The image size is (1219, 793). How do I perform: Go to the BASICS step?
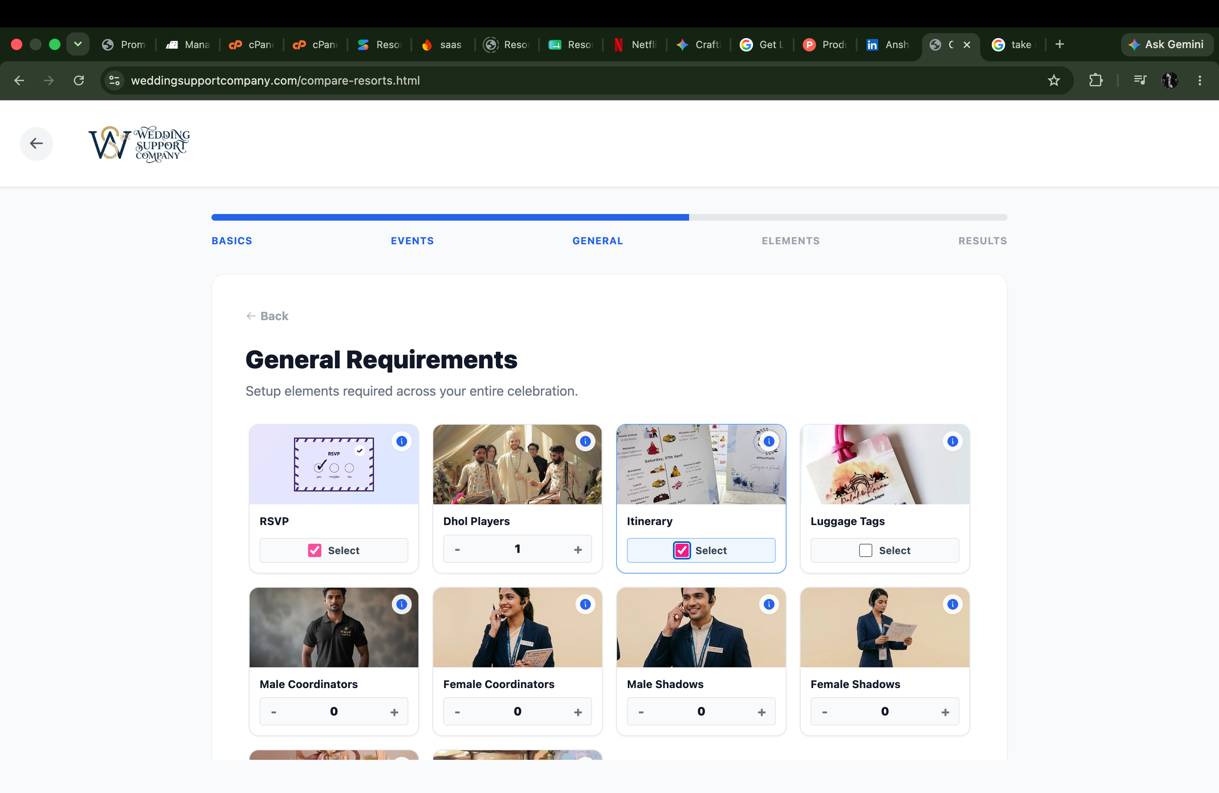[232, 241]
